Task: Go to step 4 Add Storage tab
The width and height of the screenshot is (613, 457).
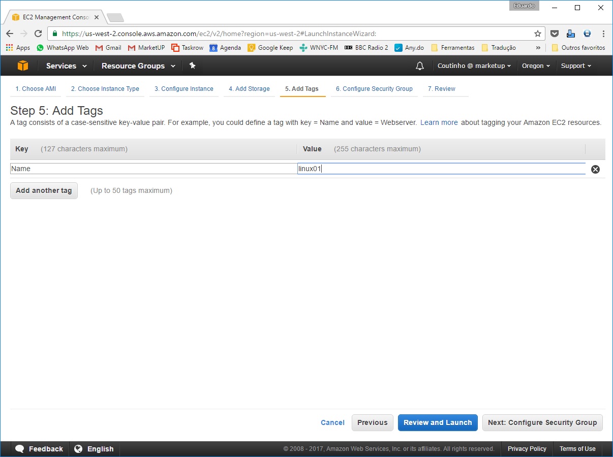Action: click(x=249, y=89)
